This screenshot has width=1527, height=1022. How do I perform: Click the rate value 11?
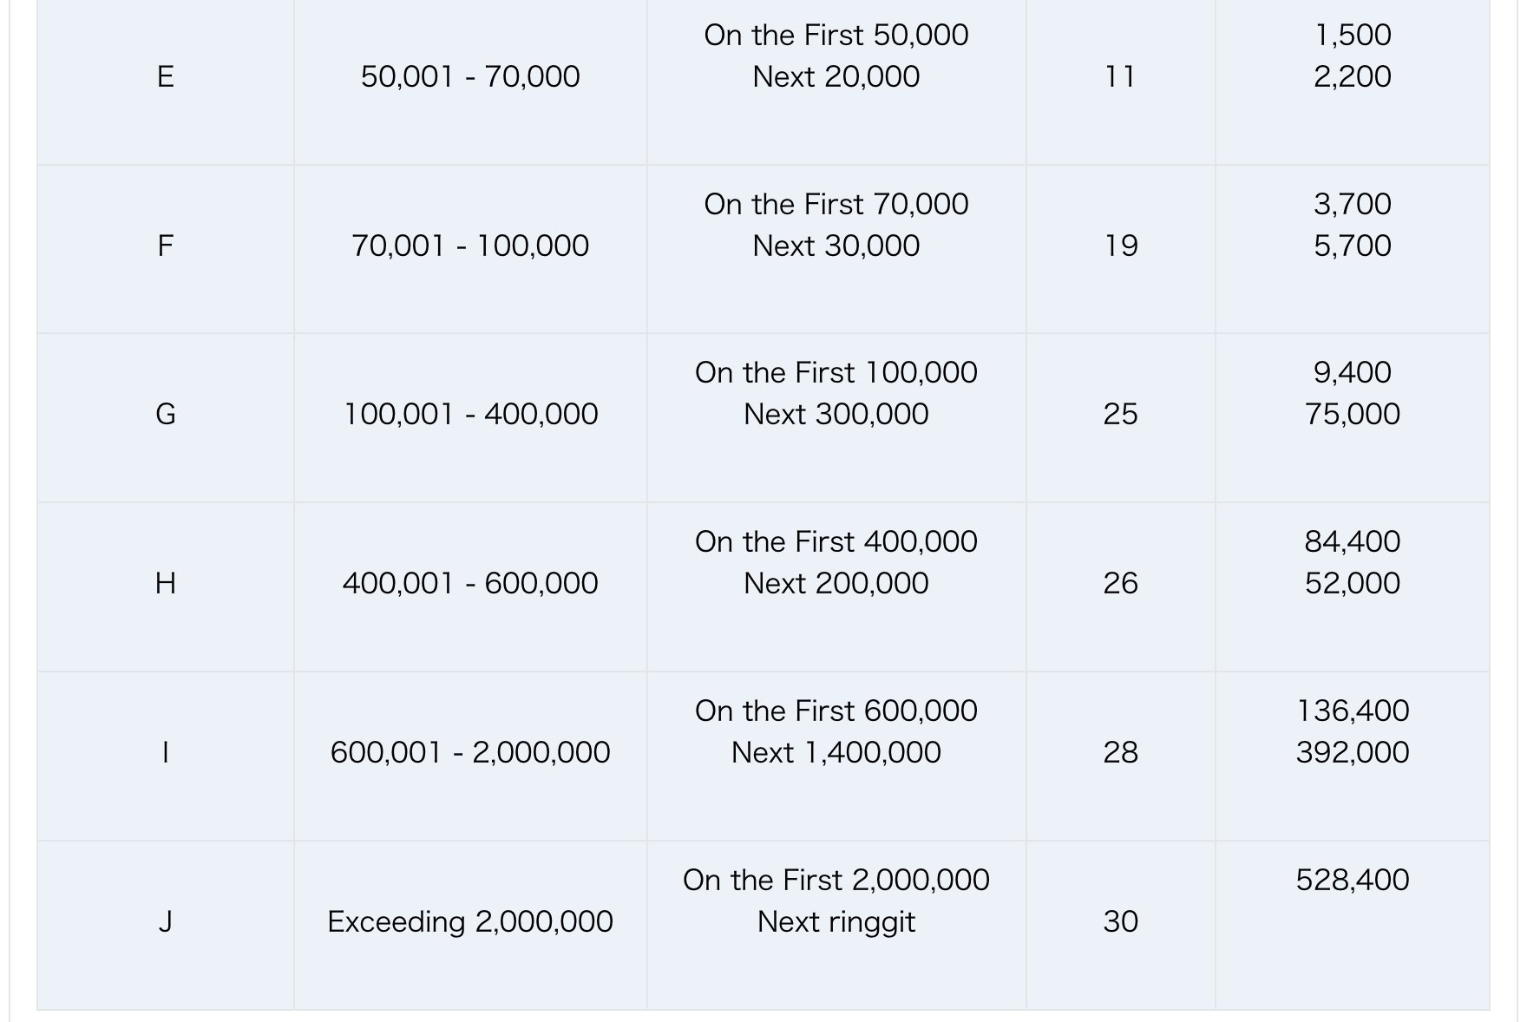(x=1120, y=77)
